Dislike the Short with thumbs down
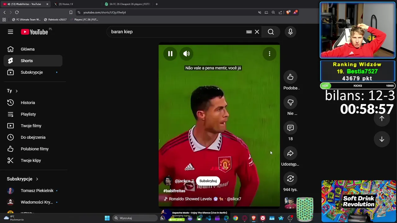The width and height of the screenshot is (397, 223). pos(290,103)
